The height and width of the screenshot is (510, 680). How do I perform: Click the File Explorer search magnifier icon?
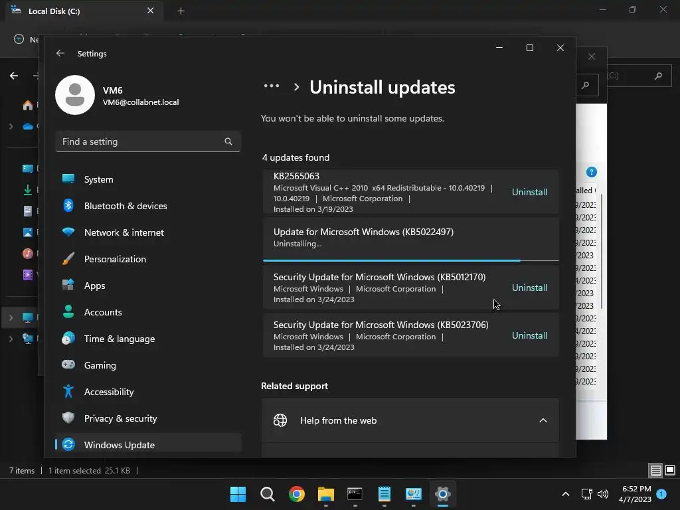click(658, 76)
